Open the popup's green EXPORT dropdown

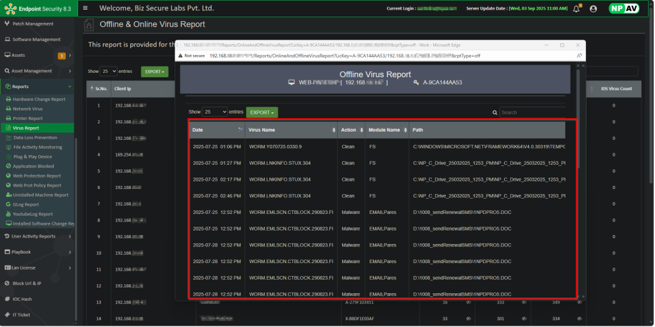(262, 112)
